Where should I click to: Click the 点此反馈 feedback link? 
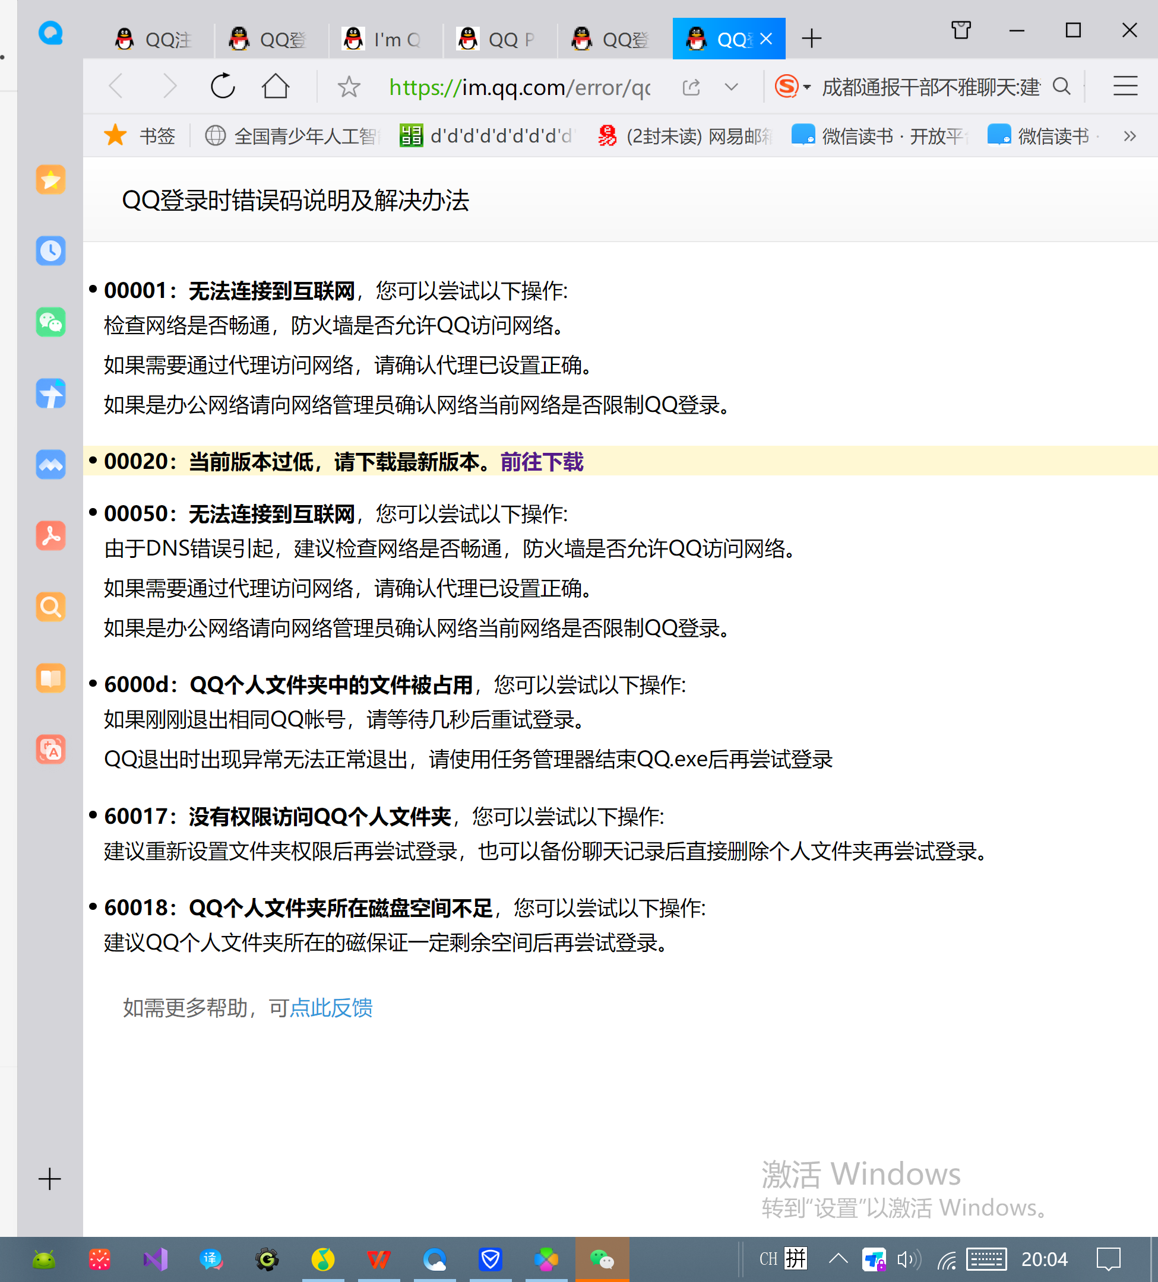coord(331,1008)
